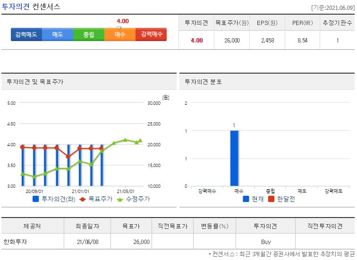Click the 21/06/08 date cell
The height and width of the screenshot is (260, 357).
[88, 242]
